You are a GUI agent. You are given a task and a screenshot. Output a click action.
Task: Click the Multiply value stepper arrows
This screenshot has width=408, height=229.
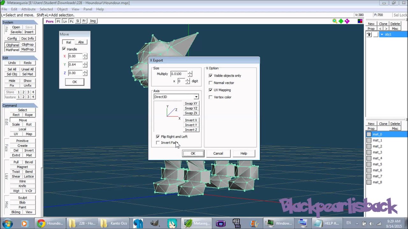tap(190, 74)
